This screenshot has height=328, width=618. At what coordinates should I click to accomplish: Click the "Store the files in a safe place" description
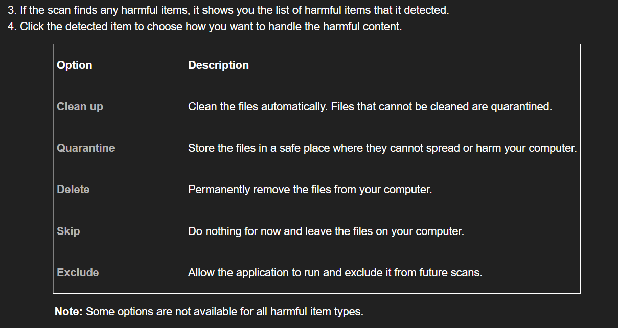click(382, 148)
